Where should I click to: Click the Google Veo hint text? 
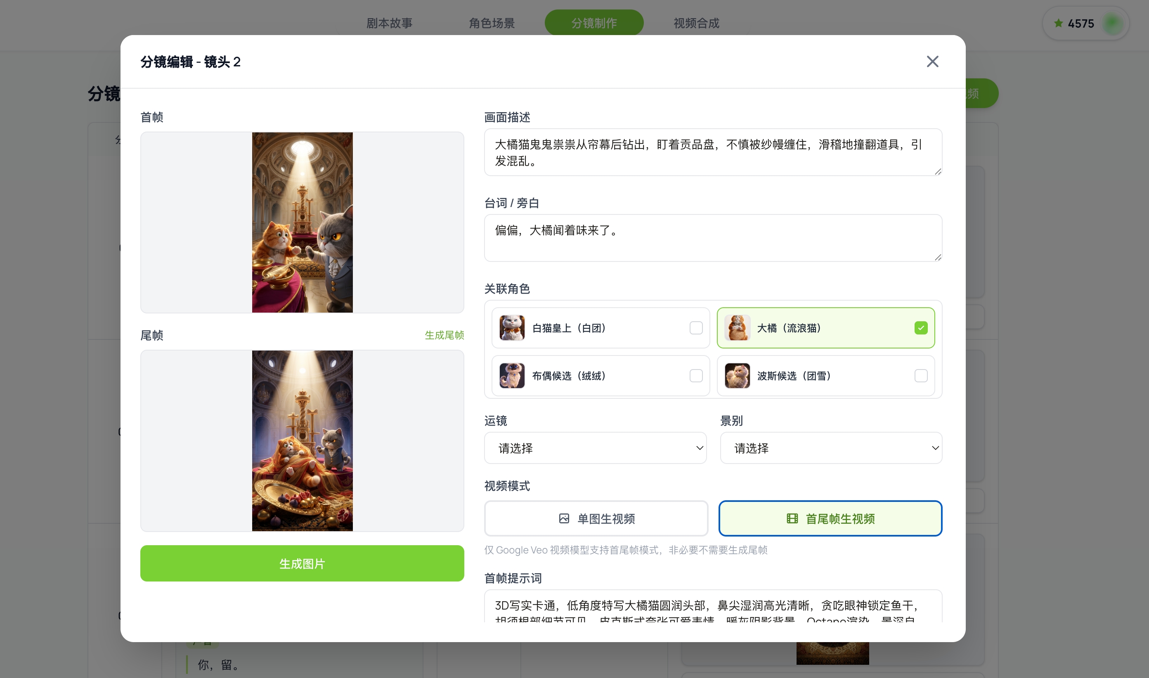pos(626,550)
